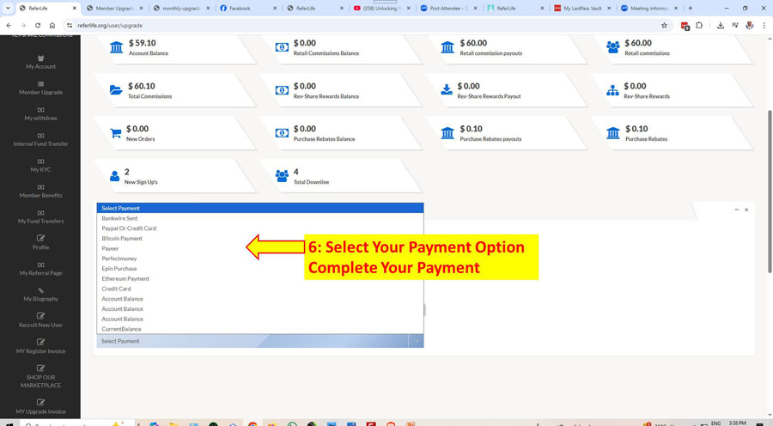Screen dimensions: 773x426
Task: Click the Account Balance bank icon
Action: pos(116,47)
